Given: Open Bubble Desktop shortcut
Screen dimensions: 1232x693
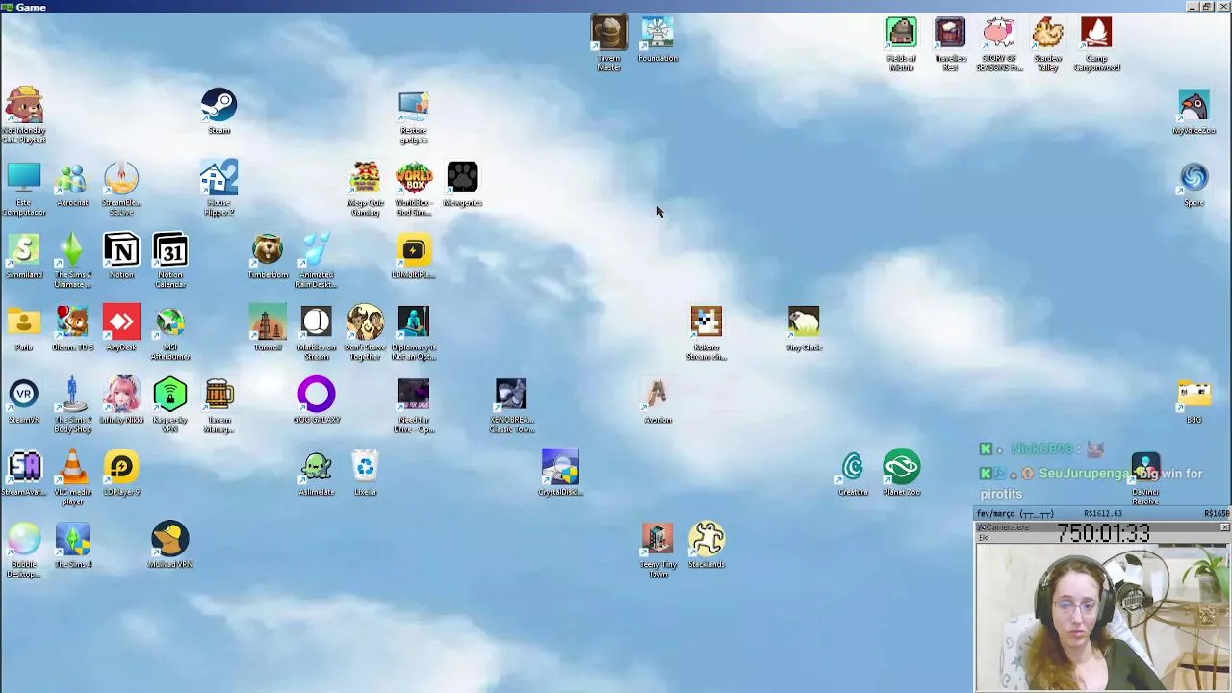Looking at the screenshot, I should pos(24,540).
